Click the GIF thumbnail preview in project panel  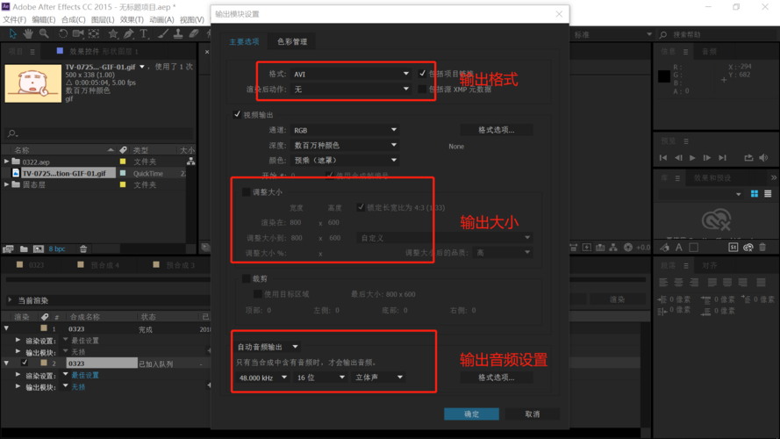click(32, 83)
